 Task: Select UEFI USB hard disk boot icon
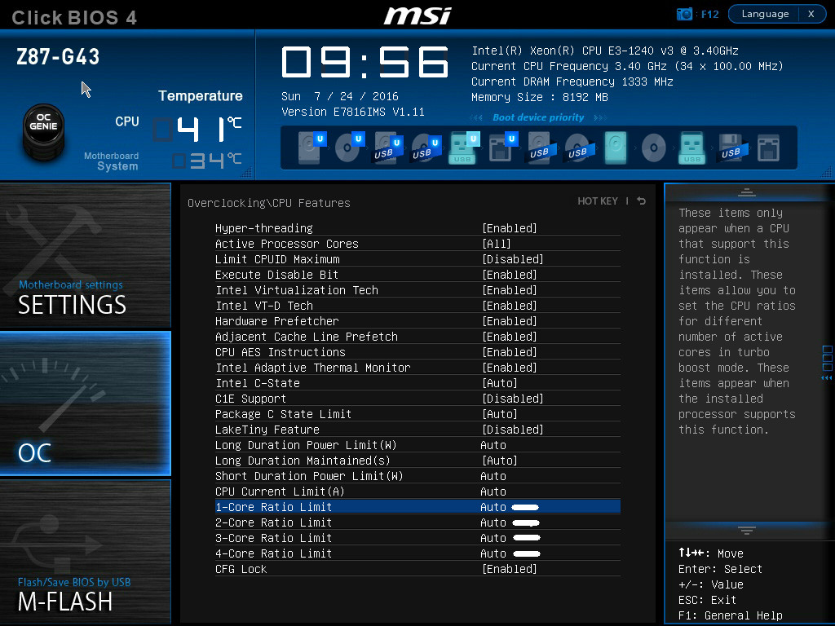(387, 148)
